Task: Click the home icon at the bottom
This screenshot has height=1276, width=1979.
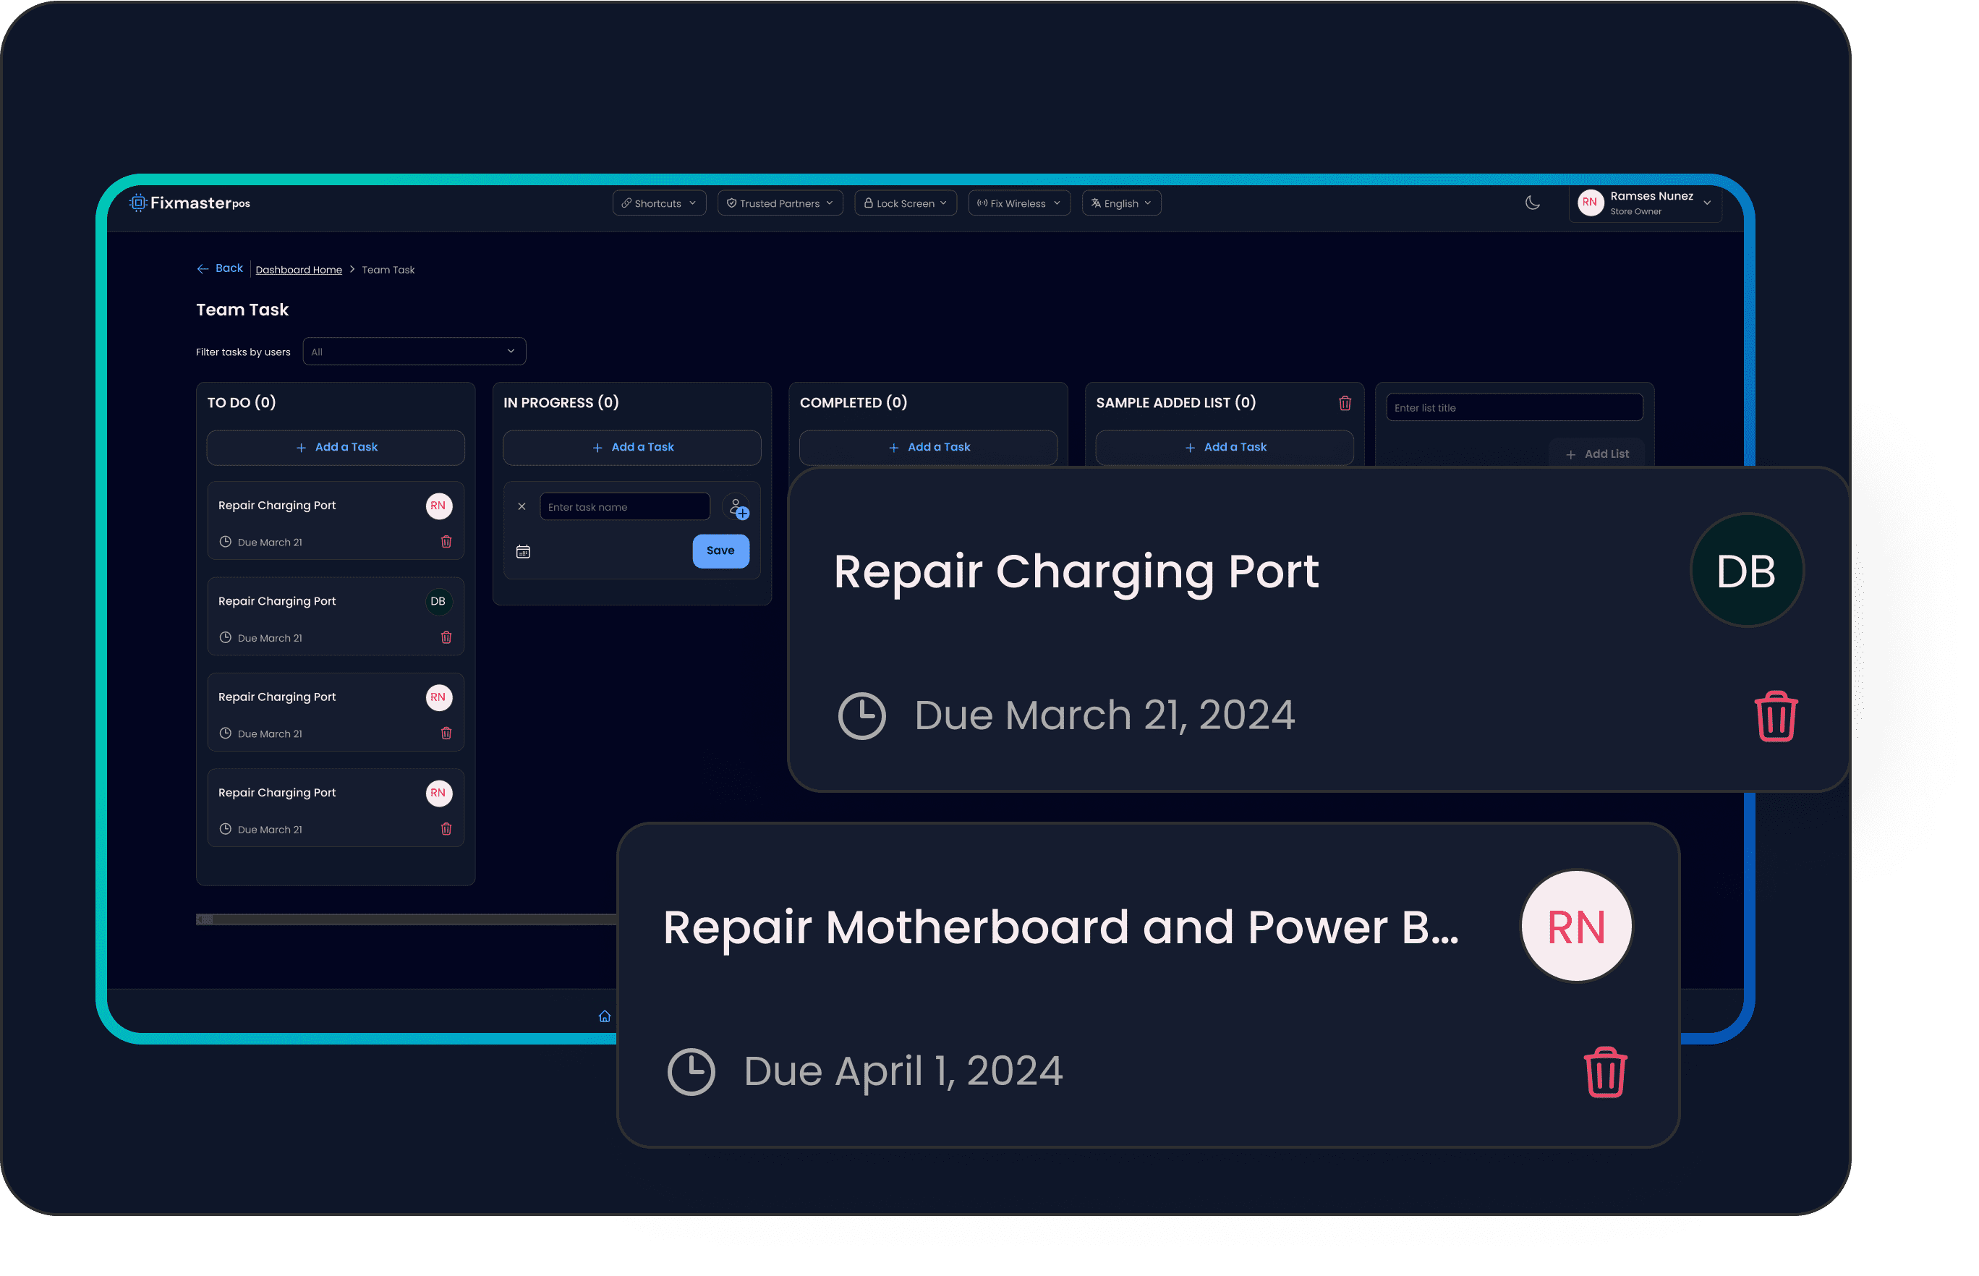Action: coord(605,1016)
